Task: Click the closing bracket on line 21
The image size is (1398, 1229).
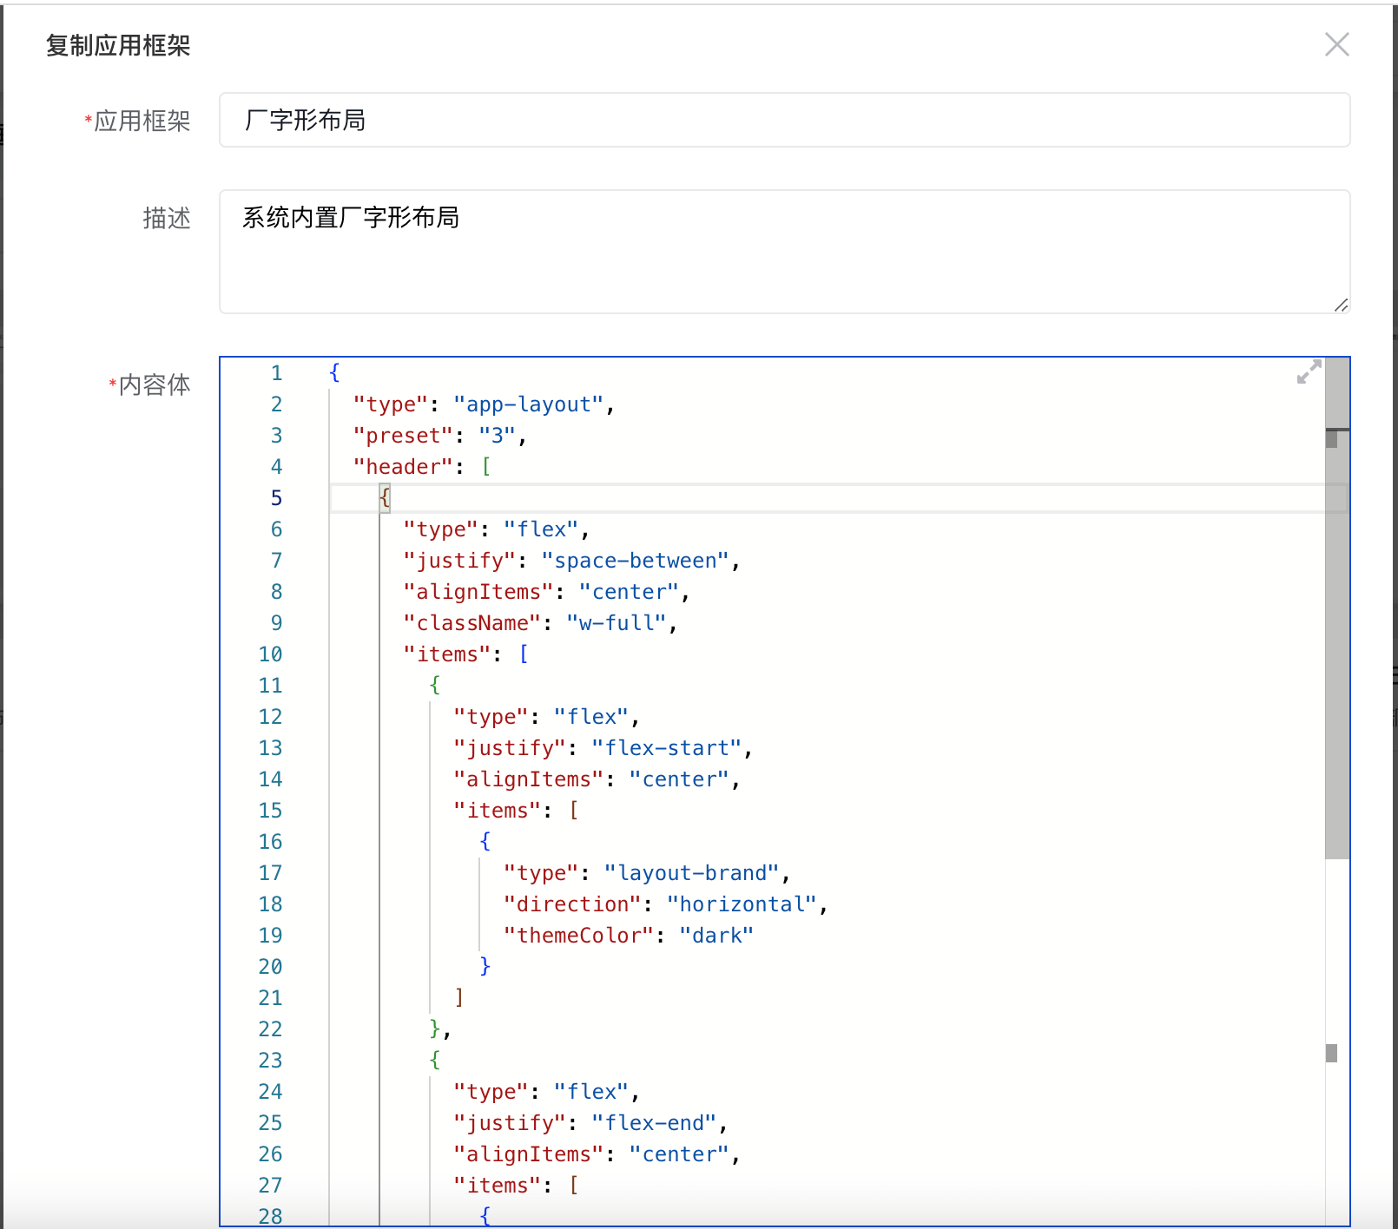Action: [x=459, y=998]
